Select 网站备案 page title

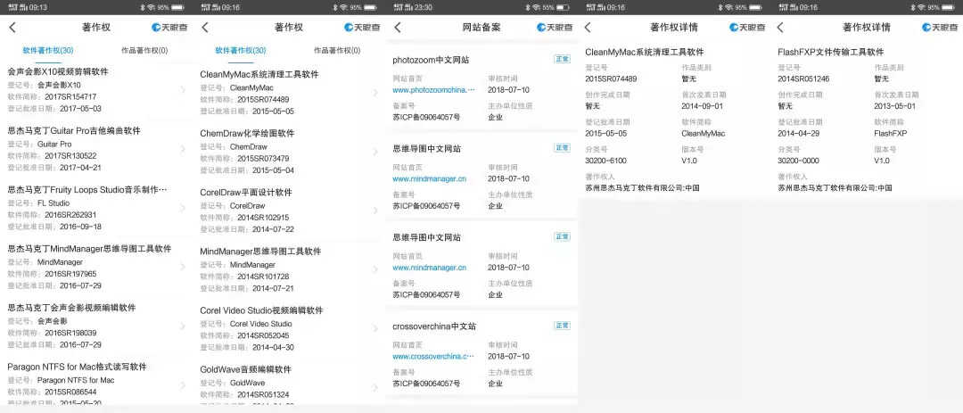481,28
